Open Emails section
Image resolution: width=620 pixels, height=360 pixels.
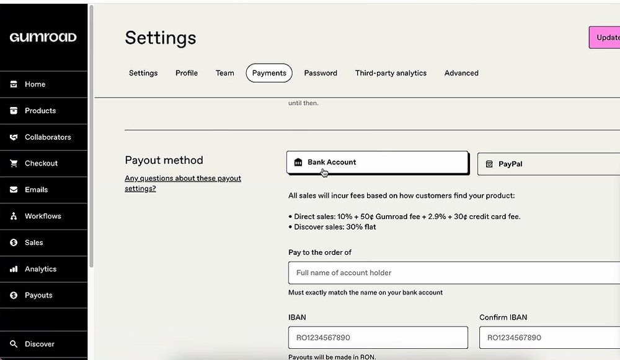point(43,190)
